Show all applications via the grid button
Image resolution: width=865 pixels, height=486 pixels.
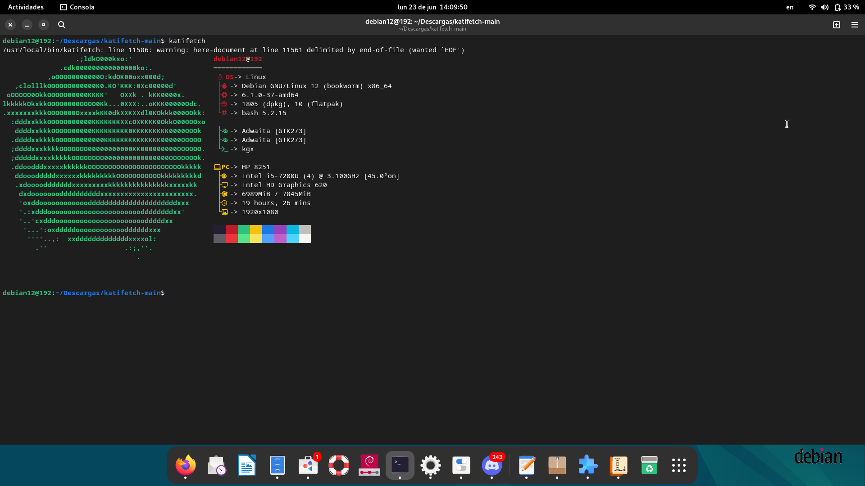pyautogui.click(x=679, y=466)
